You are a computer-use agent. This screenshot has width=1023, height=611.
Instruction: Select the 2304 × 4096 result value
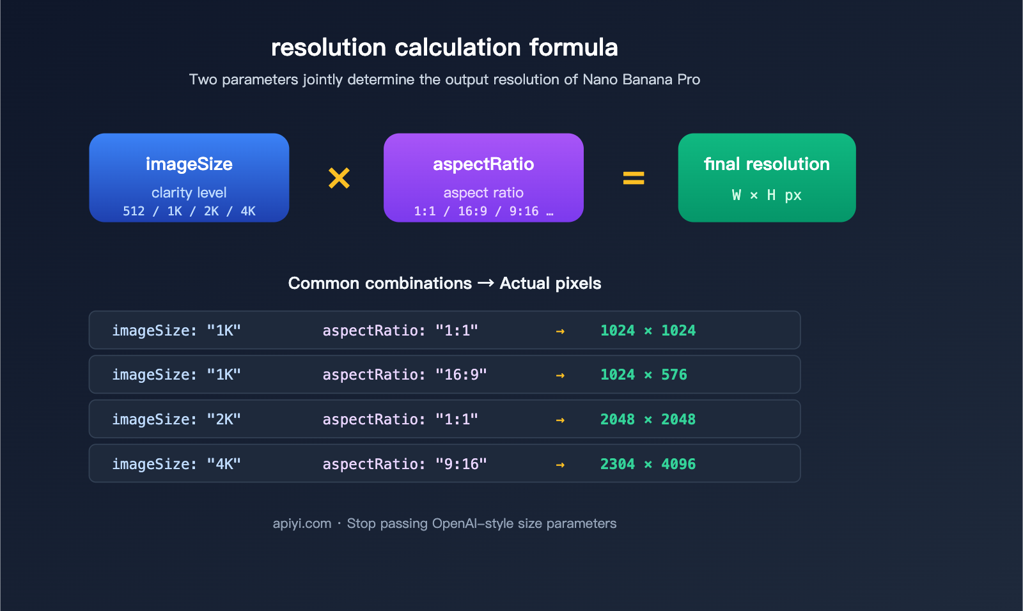click(x=648, y=464)
